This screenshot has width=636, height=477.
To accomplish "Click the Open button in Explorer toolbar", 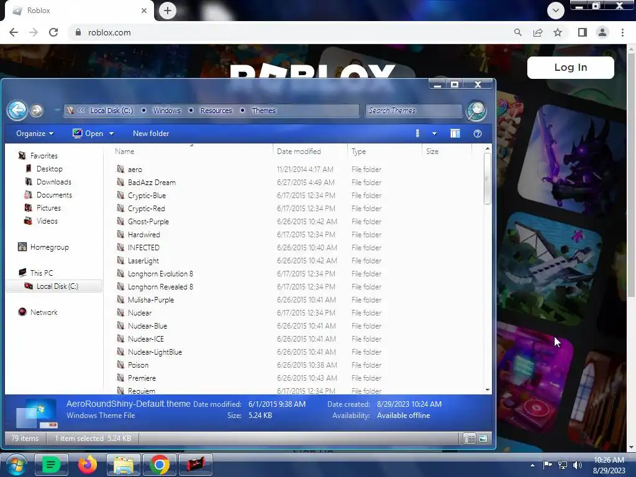I will 88,134.
